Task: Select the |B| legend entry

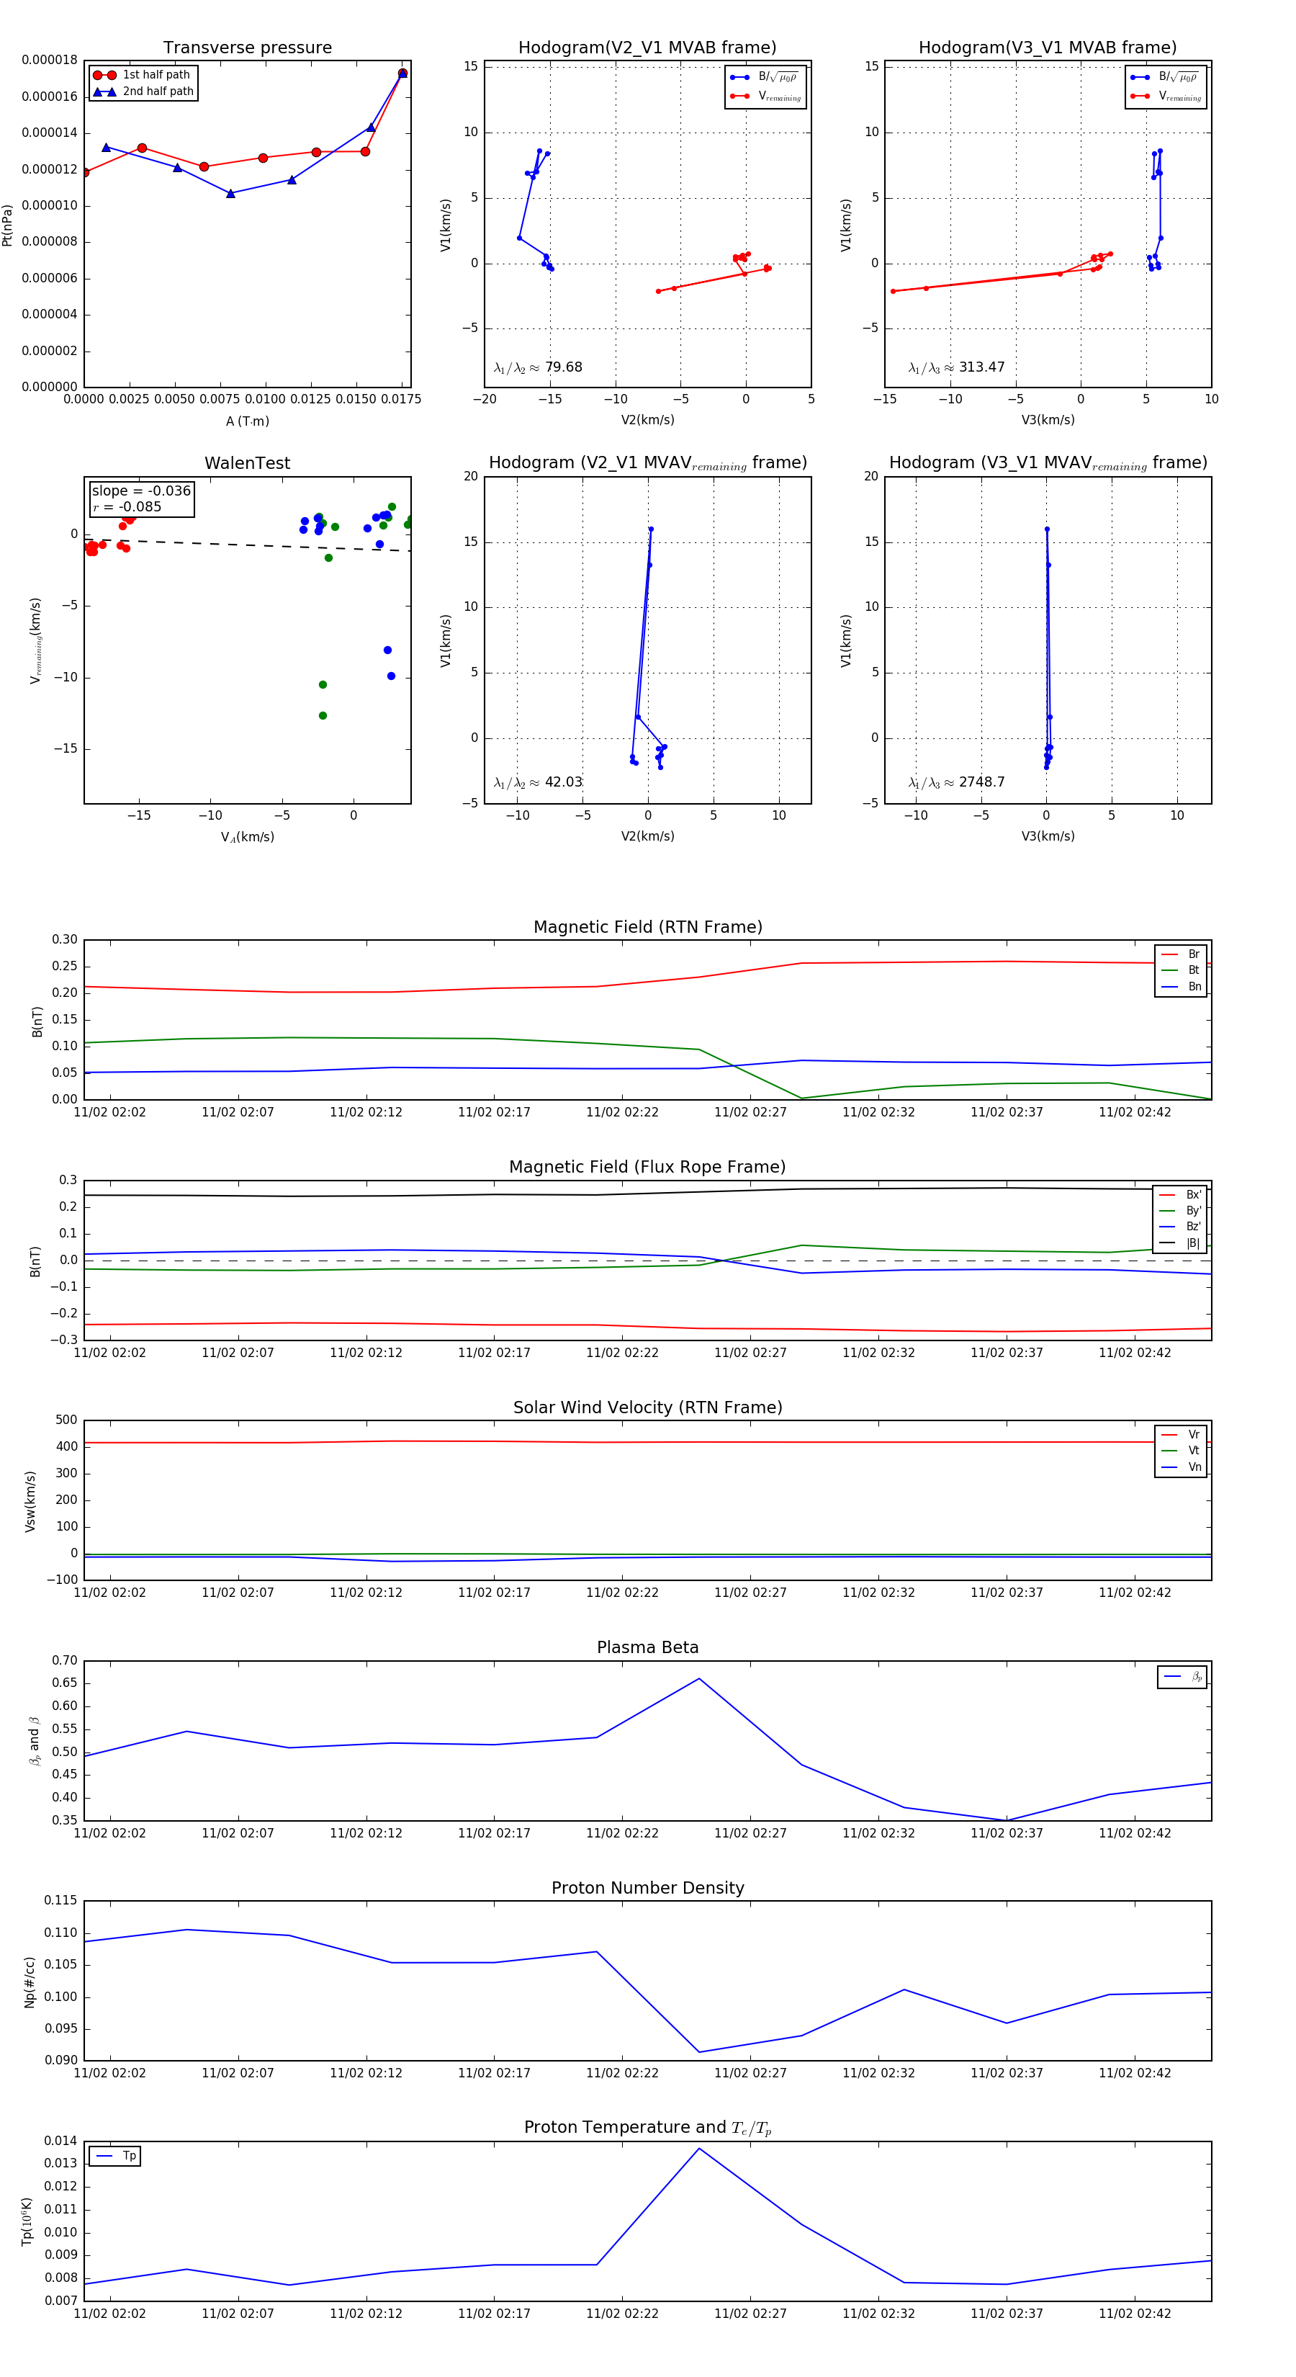Action: click(x=1180, y=1244)
